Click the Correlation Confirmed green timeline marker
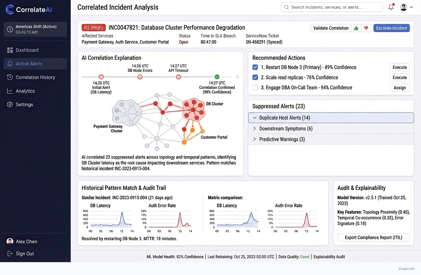The image size is (421, 275). pos(217,77)
